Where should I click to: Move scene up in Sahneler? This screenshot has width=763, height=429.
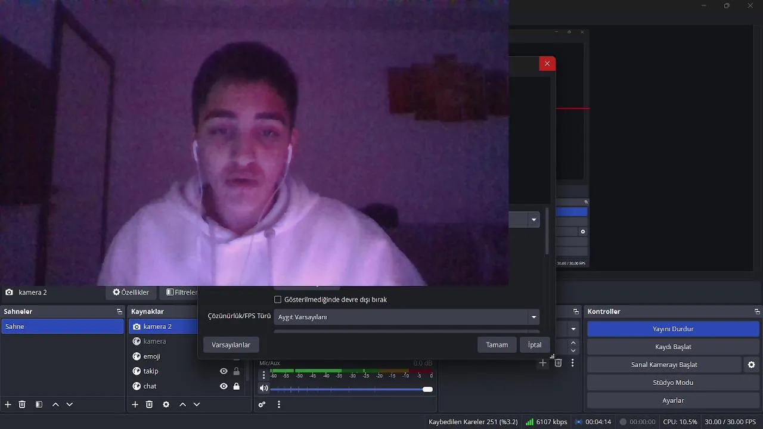click(55, 405)
